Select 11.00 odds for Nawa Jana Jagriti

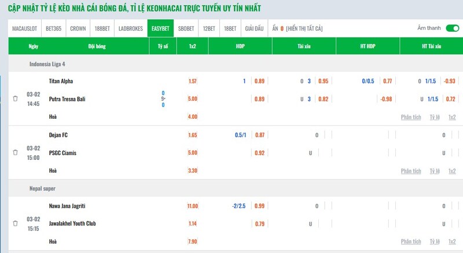tap(193, 206)
